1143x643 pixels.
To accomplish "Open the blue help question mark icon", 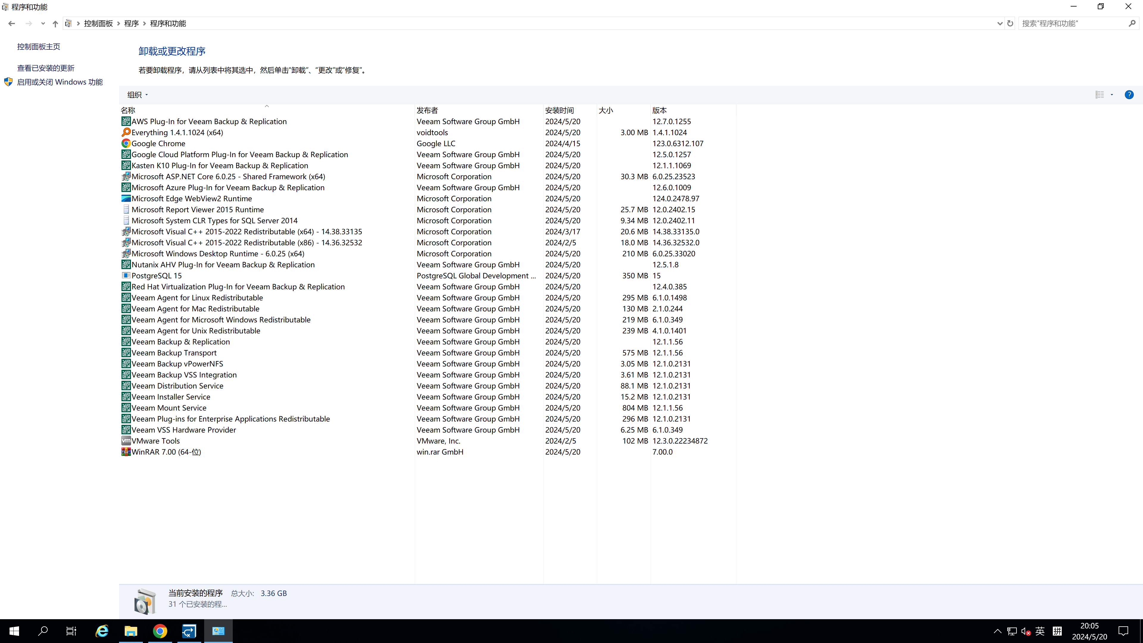I will [x=1129, y=95].
